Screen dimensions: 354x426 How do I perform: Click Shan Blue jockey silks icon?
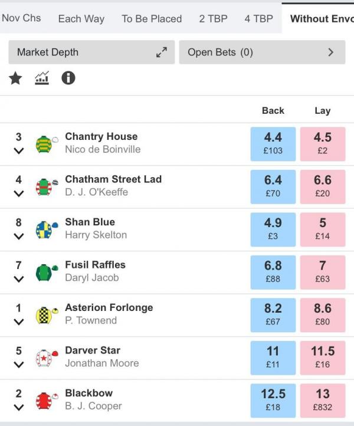47,230
